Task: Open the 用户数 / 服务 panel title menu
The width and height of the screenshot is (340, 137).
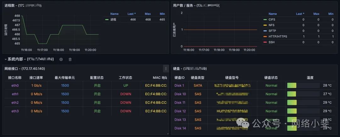Action: tap(196, 6)
